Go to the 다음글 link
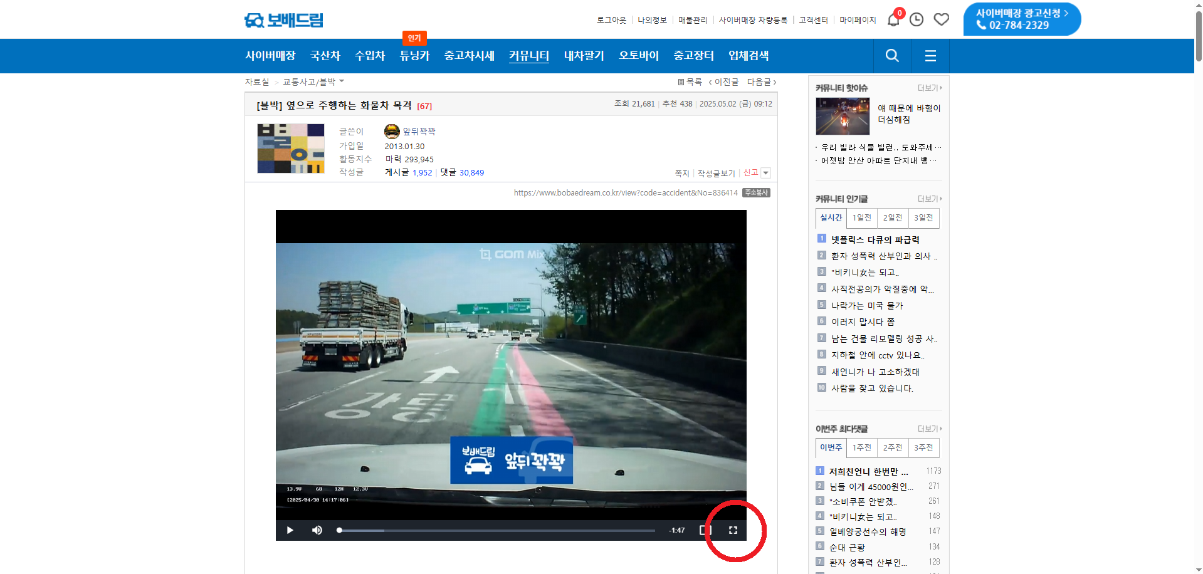This screenshot has height=574, width=1203. tap(761, 82)
